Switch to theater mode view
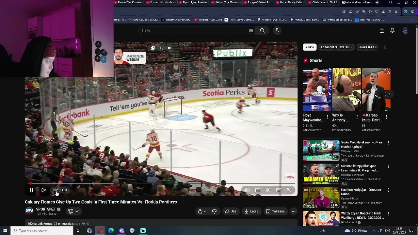Viewport: 418px width, 235px height. pos(279,190)
